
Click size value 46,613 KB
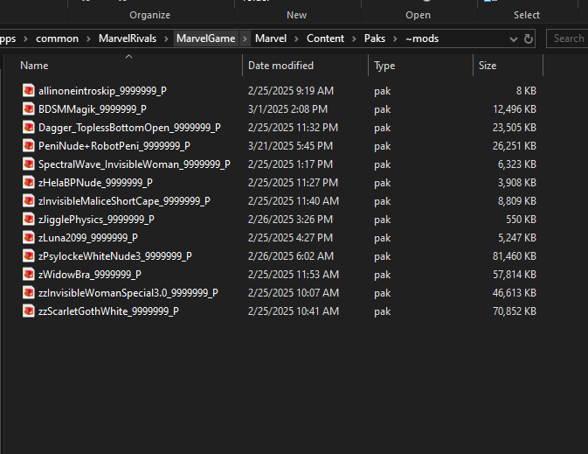(514, 293)
